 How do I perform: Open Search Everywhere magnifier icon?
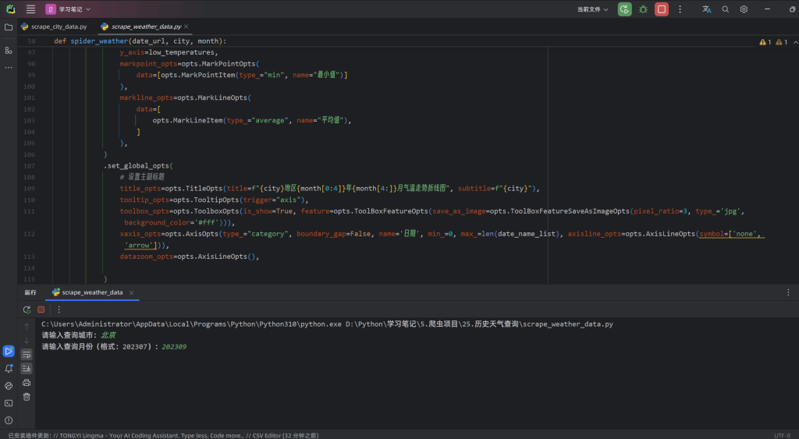(725, 9)
